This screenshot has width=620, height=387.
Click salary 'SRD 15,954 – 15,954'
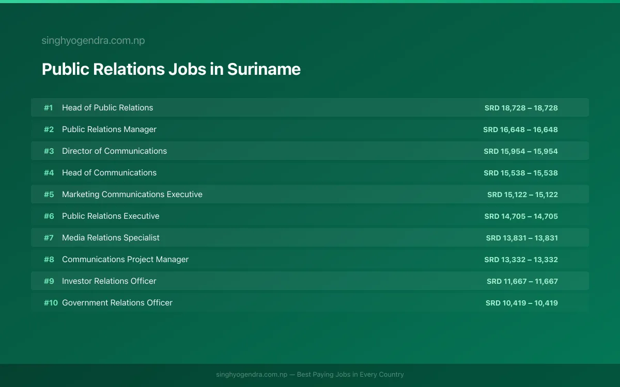tap(521, 151)
